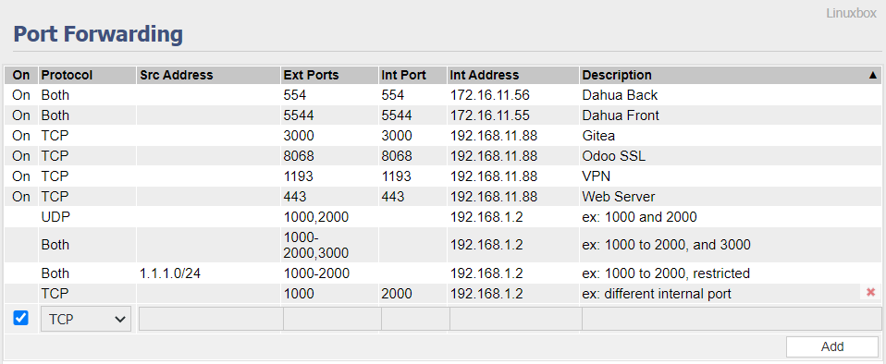The height and width of the screenshot is (364, 886).
Task: Click the Linuxbox hostname label
Action: click(x=851, y=13)
